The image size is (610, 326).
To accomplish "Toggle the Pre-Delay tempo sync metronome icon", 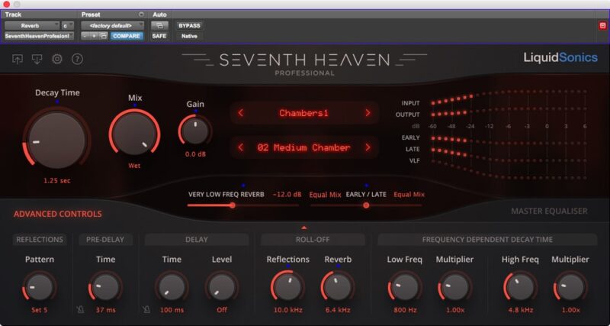I will click(x=79, y=310).
